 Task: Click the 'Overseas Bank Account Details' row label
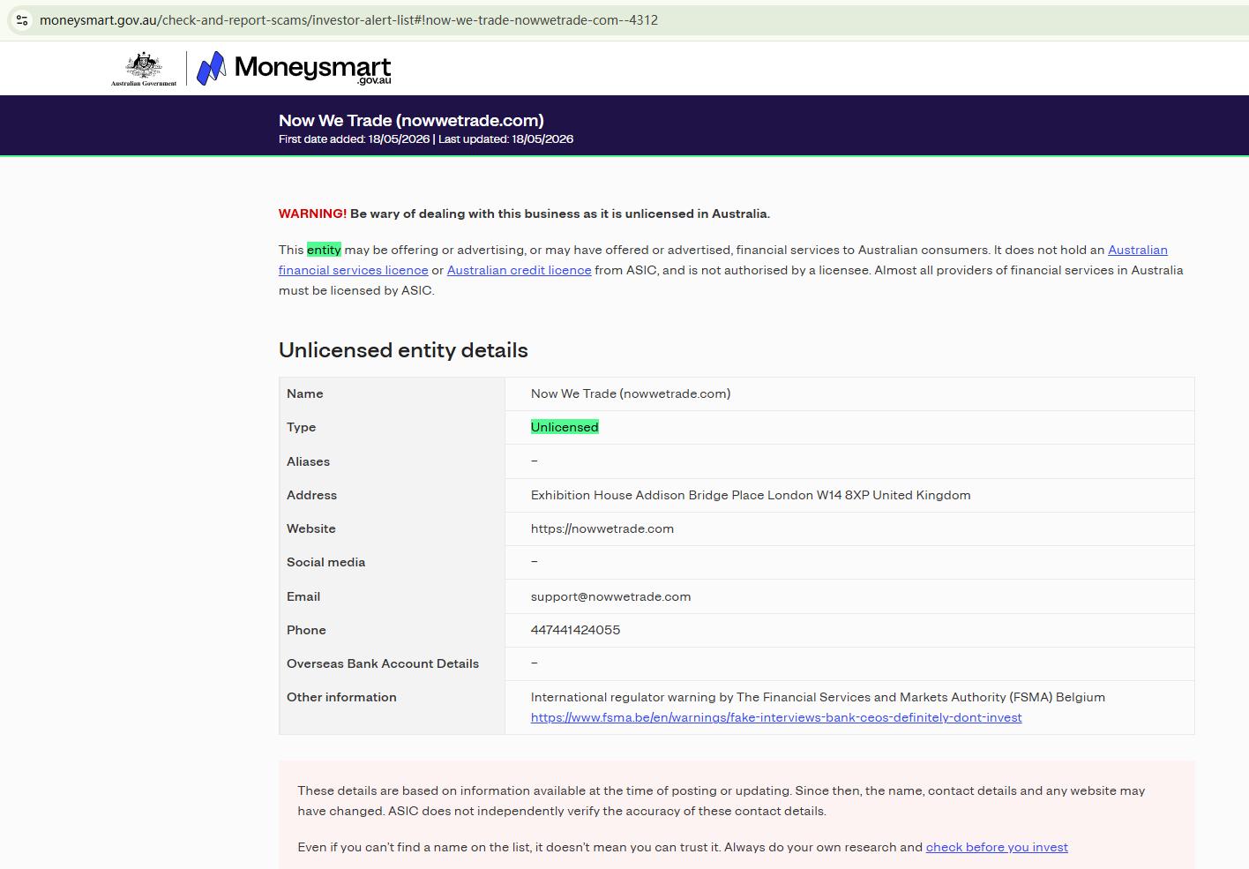point(383,663)
